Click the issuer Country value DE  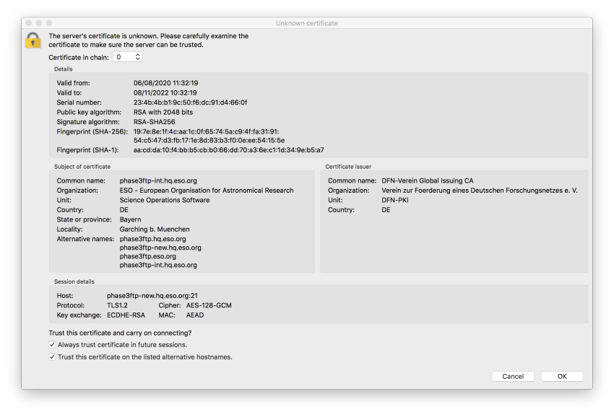[x=386, y=210]
